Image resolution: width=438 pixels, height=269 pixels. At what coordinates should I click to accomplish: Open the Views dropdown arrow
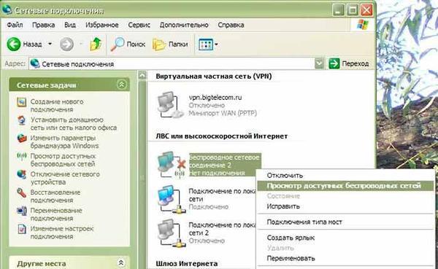[217, 44]
